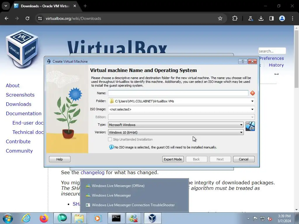Click the Windows Live Messenger taskbar icon
Screen dimensions: 299x224
[134, 218]
